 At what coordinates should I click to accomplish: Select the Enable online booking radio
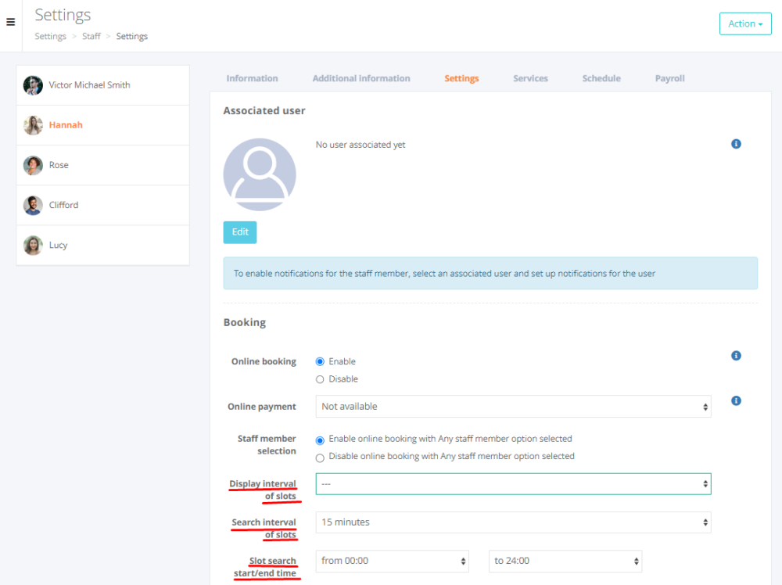320,361
